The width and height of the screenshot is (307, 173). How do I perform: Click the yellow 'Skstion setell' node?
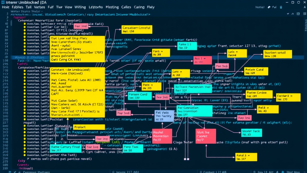click(x=277, y=54)
